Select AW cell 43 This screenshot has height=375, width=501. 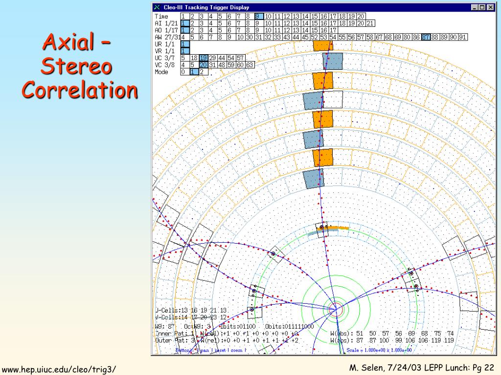coord(287,37)
